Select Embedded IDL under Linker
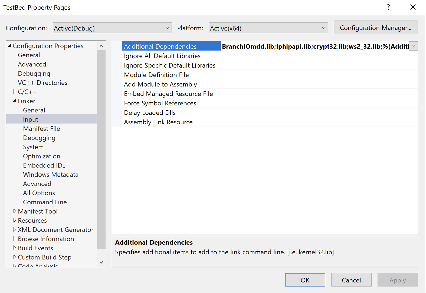 (44, 165)
